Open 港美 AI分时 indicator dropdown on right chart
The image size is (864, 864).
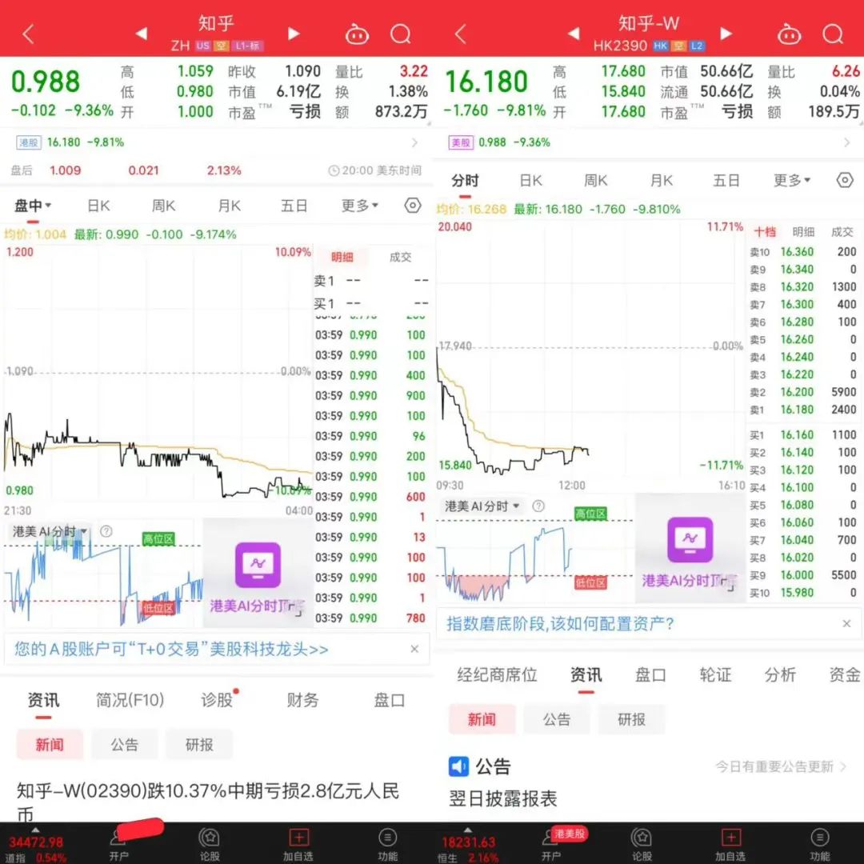click(x=482, y=506)
